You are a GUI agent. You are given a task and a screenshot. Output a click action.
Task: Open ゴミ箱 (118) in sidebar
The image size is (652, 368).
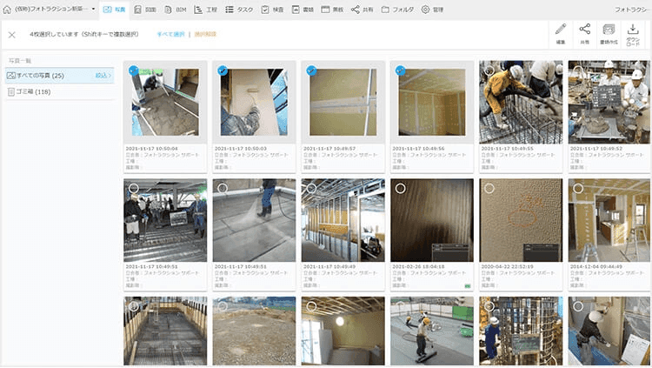click(59, 91)
